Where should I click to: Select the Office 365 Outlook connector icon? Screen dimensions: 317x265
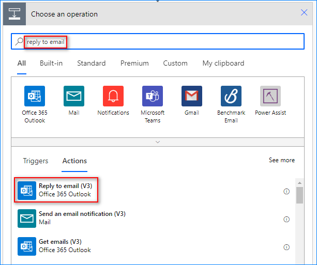35,96
